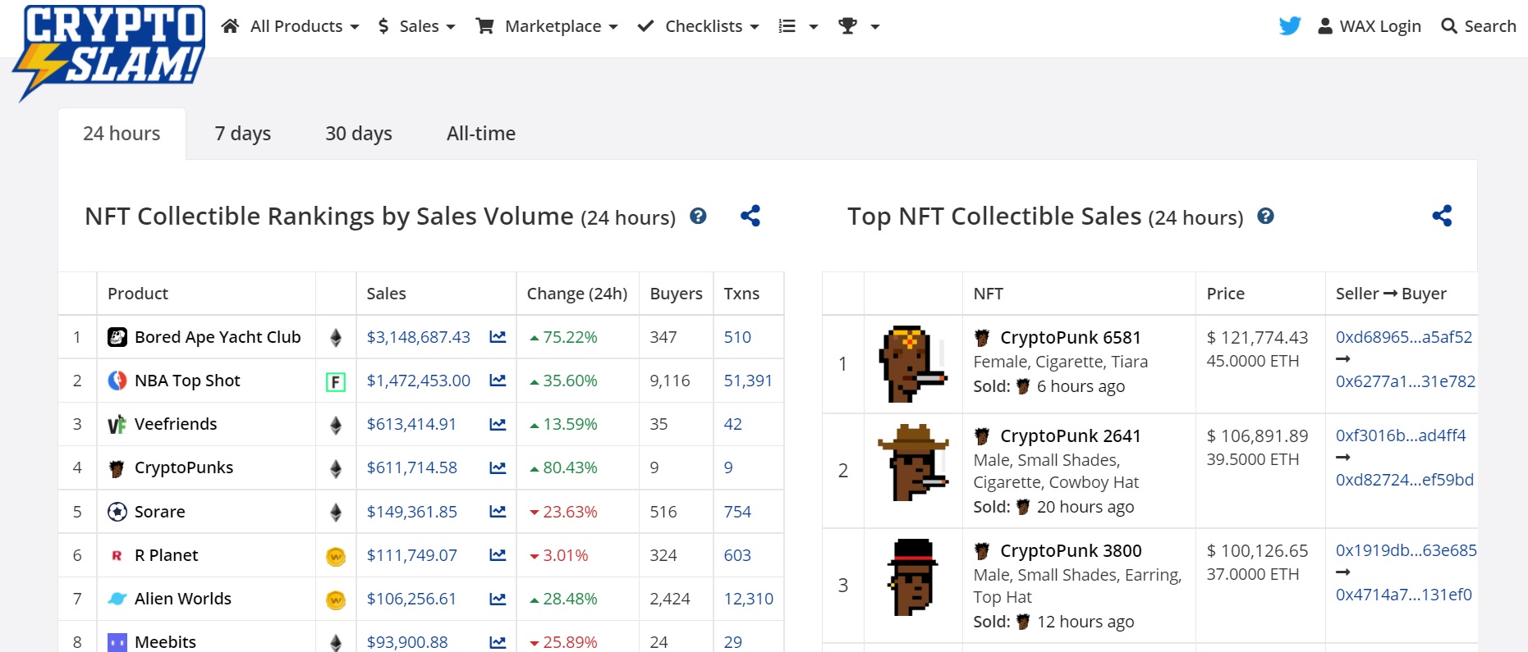Open seller address 0xd68965...a5af52

[x=1404, y=337]
